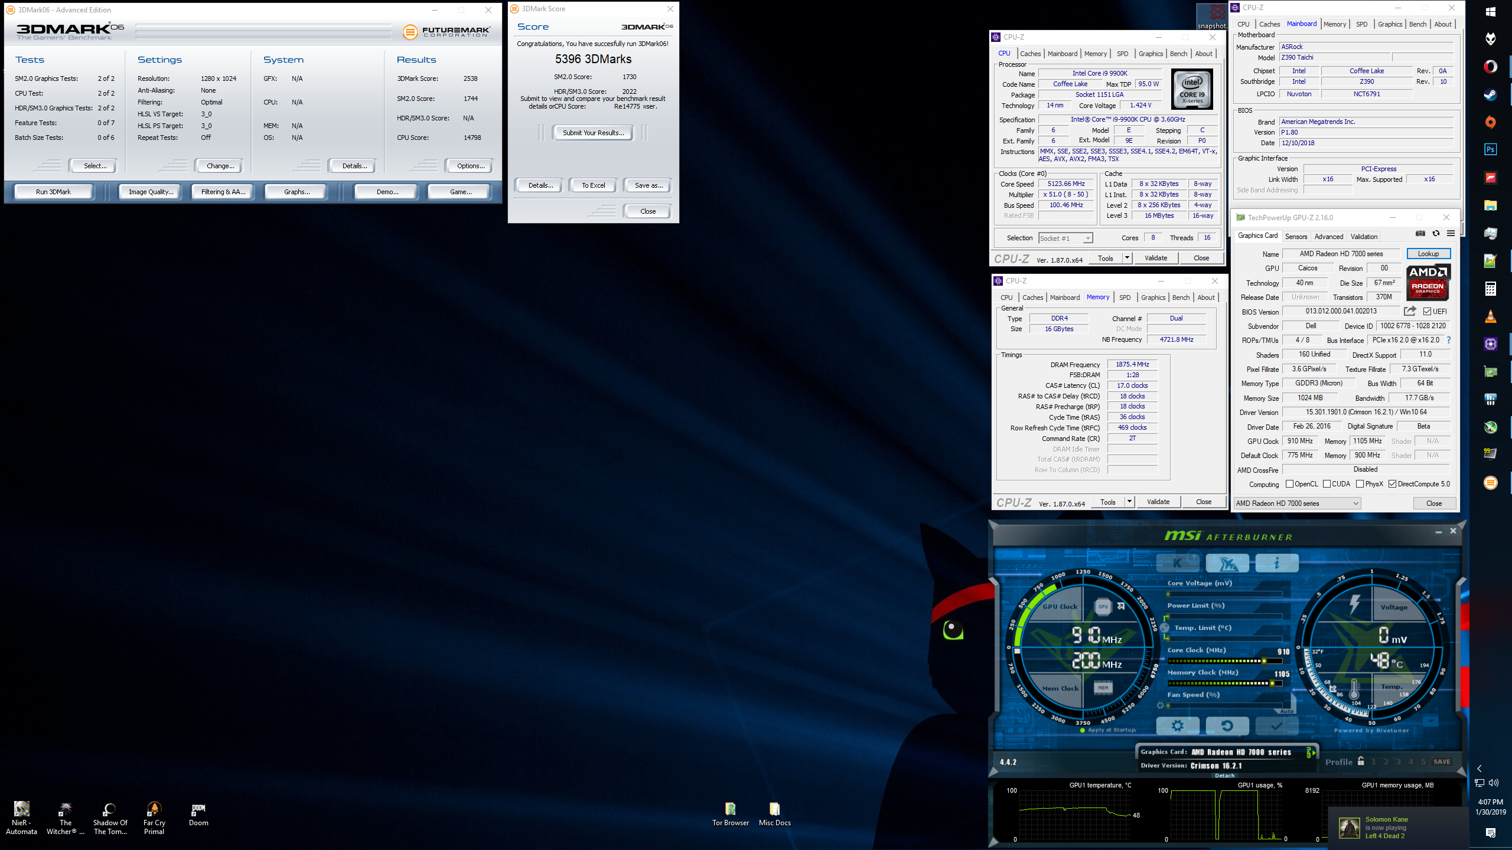This screenshot has width=1512, height=850.
Task: Click fan speed settings gear in Afterburner
Action: [x=1160, y=705]
